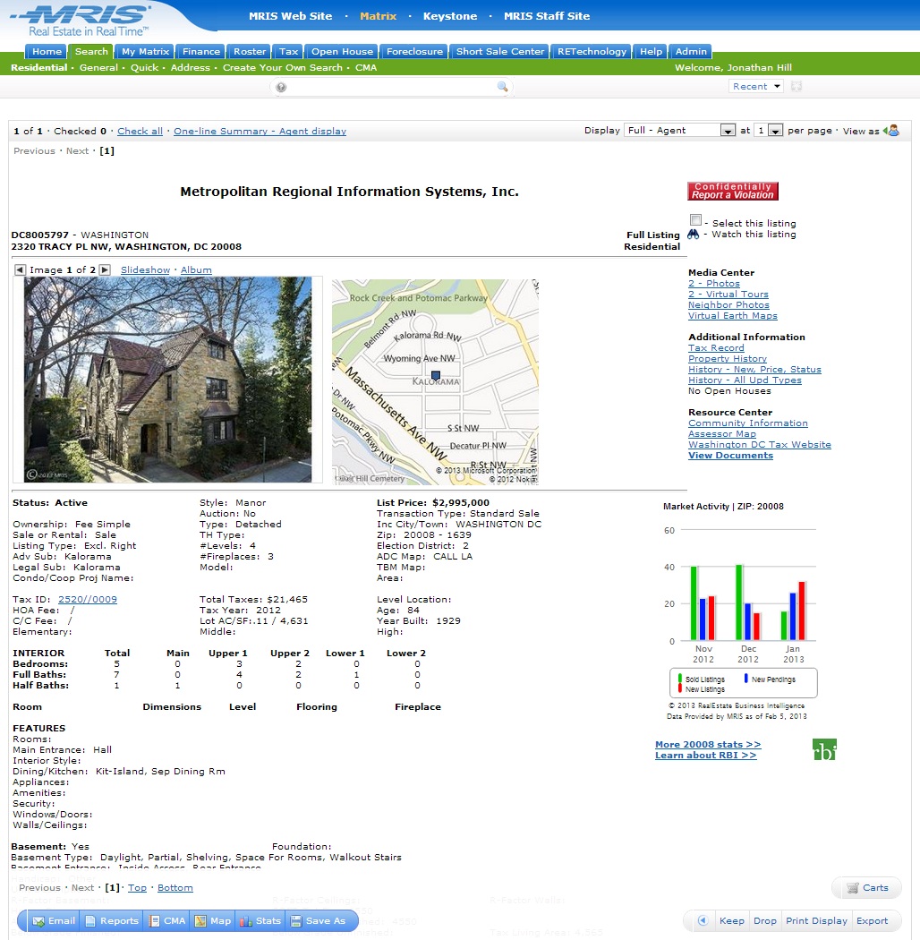Show the previous listing image arrow
Viewport: 920px width, 940px height.
21,269
